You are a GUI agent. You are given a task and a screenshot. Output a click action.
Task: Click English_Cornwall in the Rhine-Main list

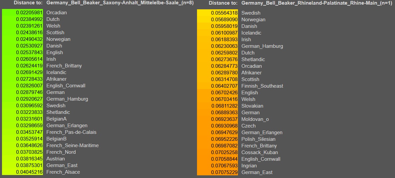261,159
